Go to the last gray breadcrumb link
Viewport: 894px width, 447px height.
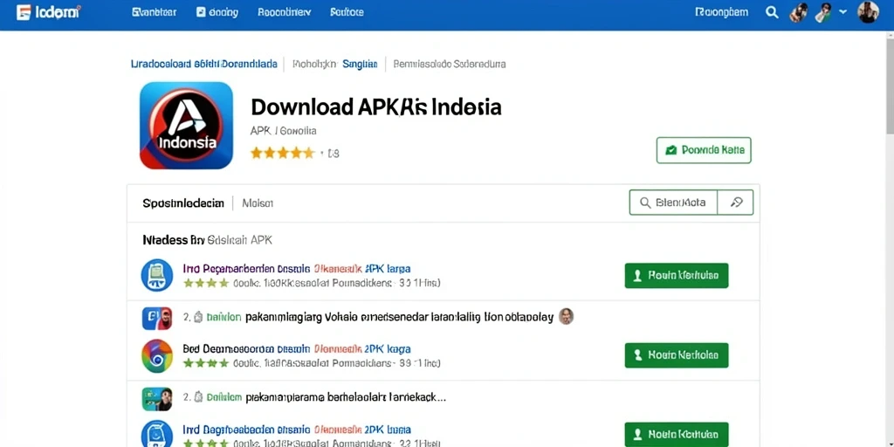point(450,64)
